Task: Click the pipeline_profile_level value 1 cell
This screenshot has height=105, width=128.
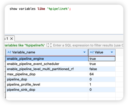Action: (102, 84)
